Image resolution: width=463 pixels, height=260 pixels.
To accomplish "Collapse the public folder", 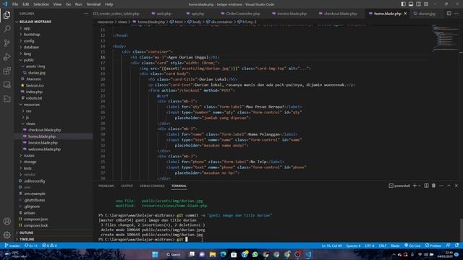I will point(29,60).
